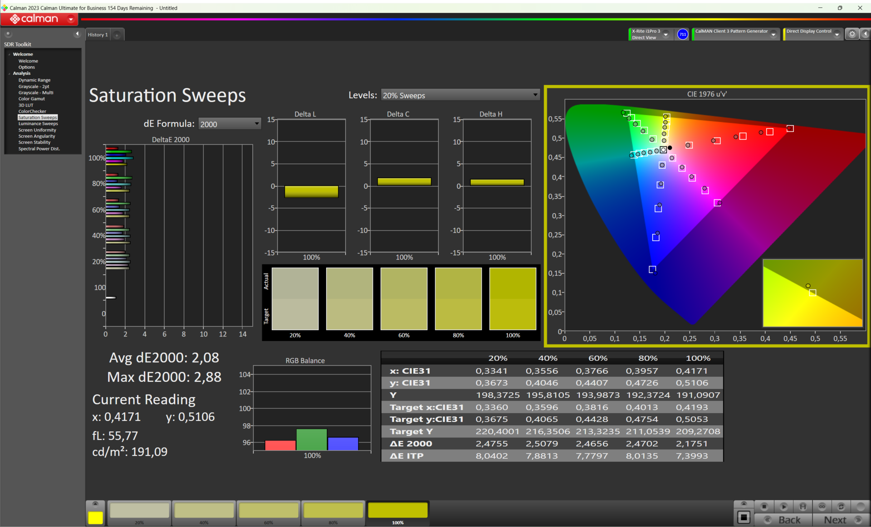Click the blue 711 meter indicator
The image size is (871, 527).
(682, 34)
